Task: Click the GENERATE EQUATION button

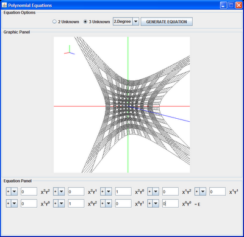Action: [x=167, y=22]
